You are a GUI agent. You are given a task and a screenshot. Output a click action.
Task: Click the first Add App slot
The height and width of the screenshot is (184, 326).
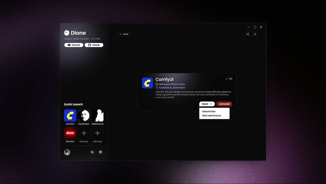pyautogui.click(x=84, y=133)
